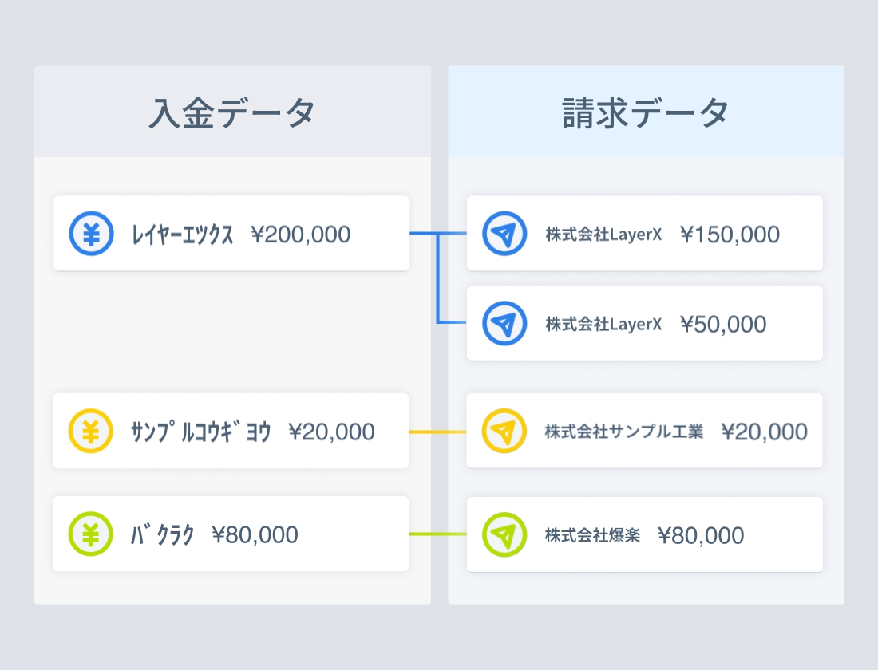878x670 pixels.
Task: Click the blue send icon beside ¥150,000
Action: (x=504, y=234)
